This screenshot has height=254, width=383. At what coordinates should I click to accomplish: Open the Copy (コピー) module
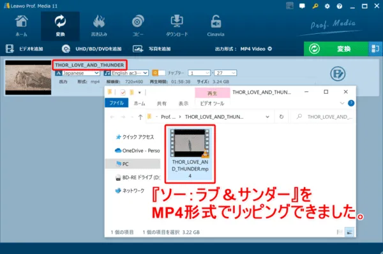coord(138,26)
